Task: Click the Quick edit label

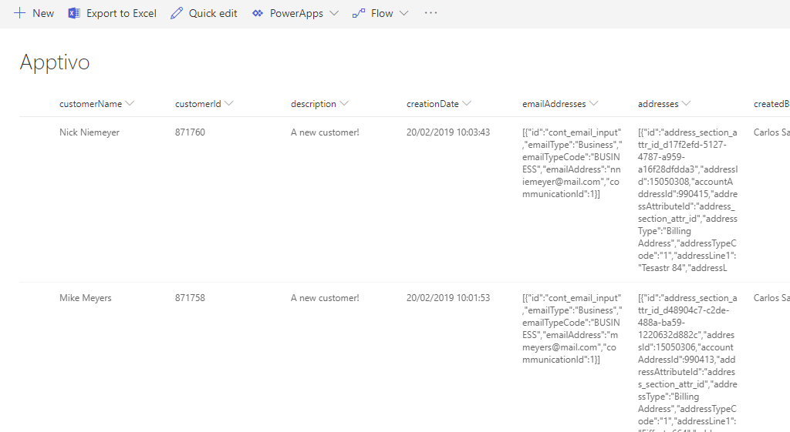Action: click(213, 13)
